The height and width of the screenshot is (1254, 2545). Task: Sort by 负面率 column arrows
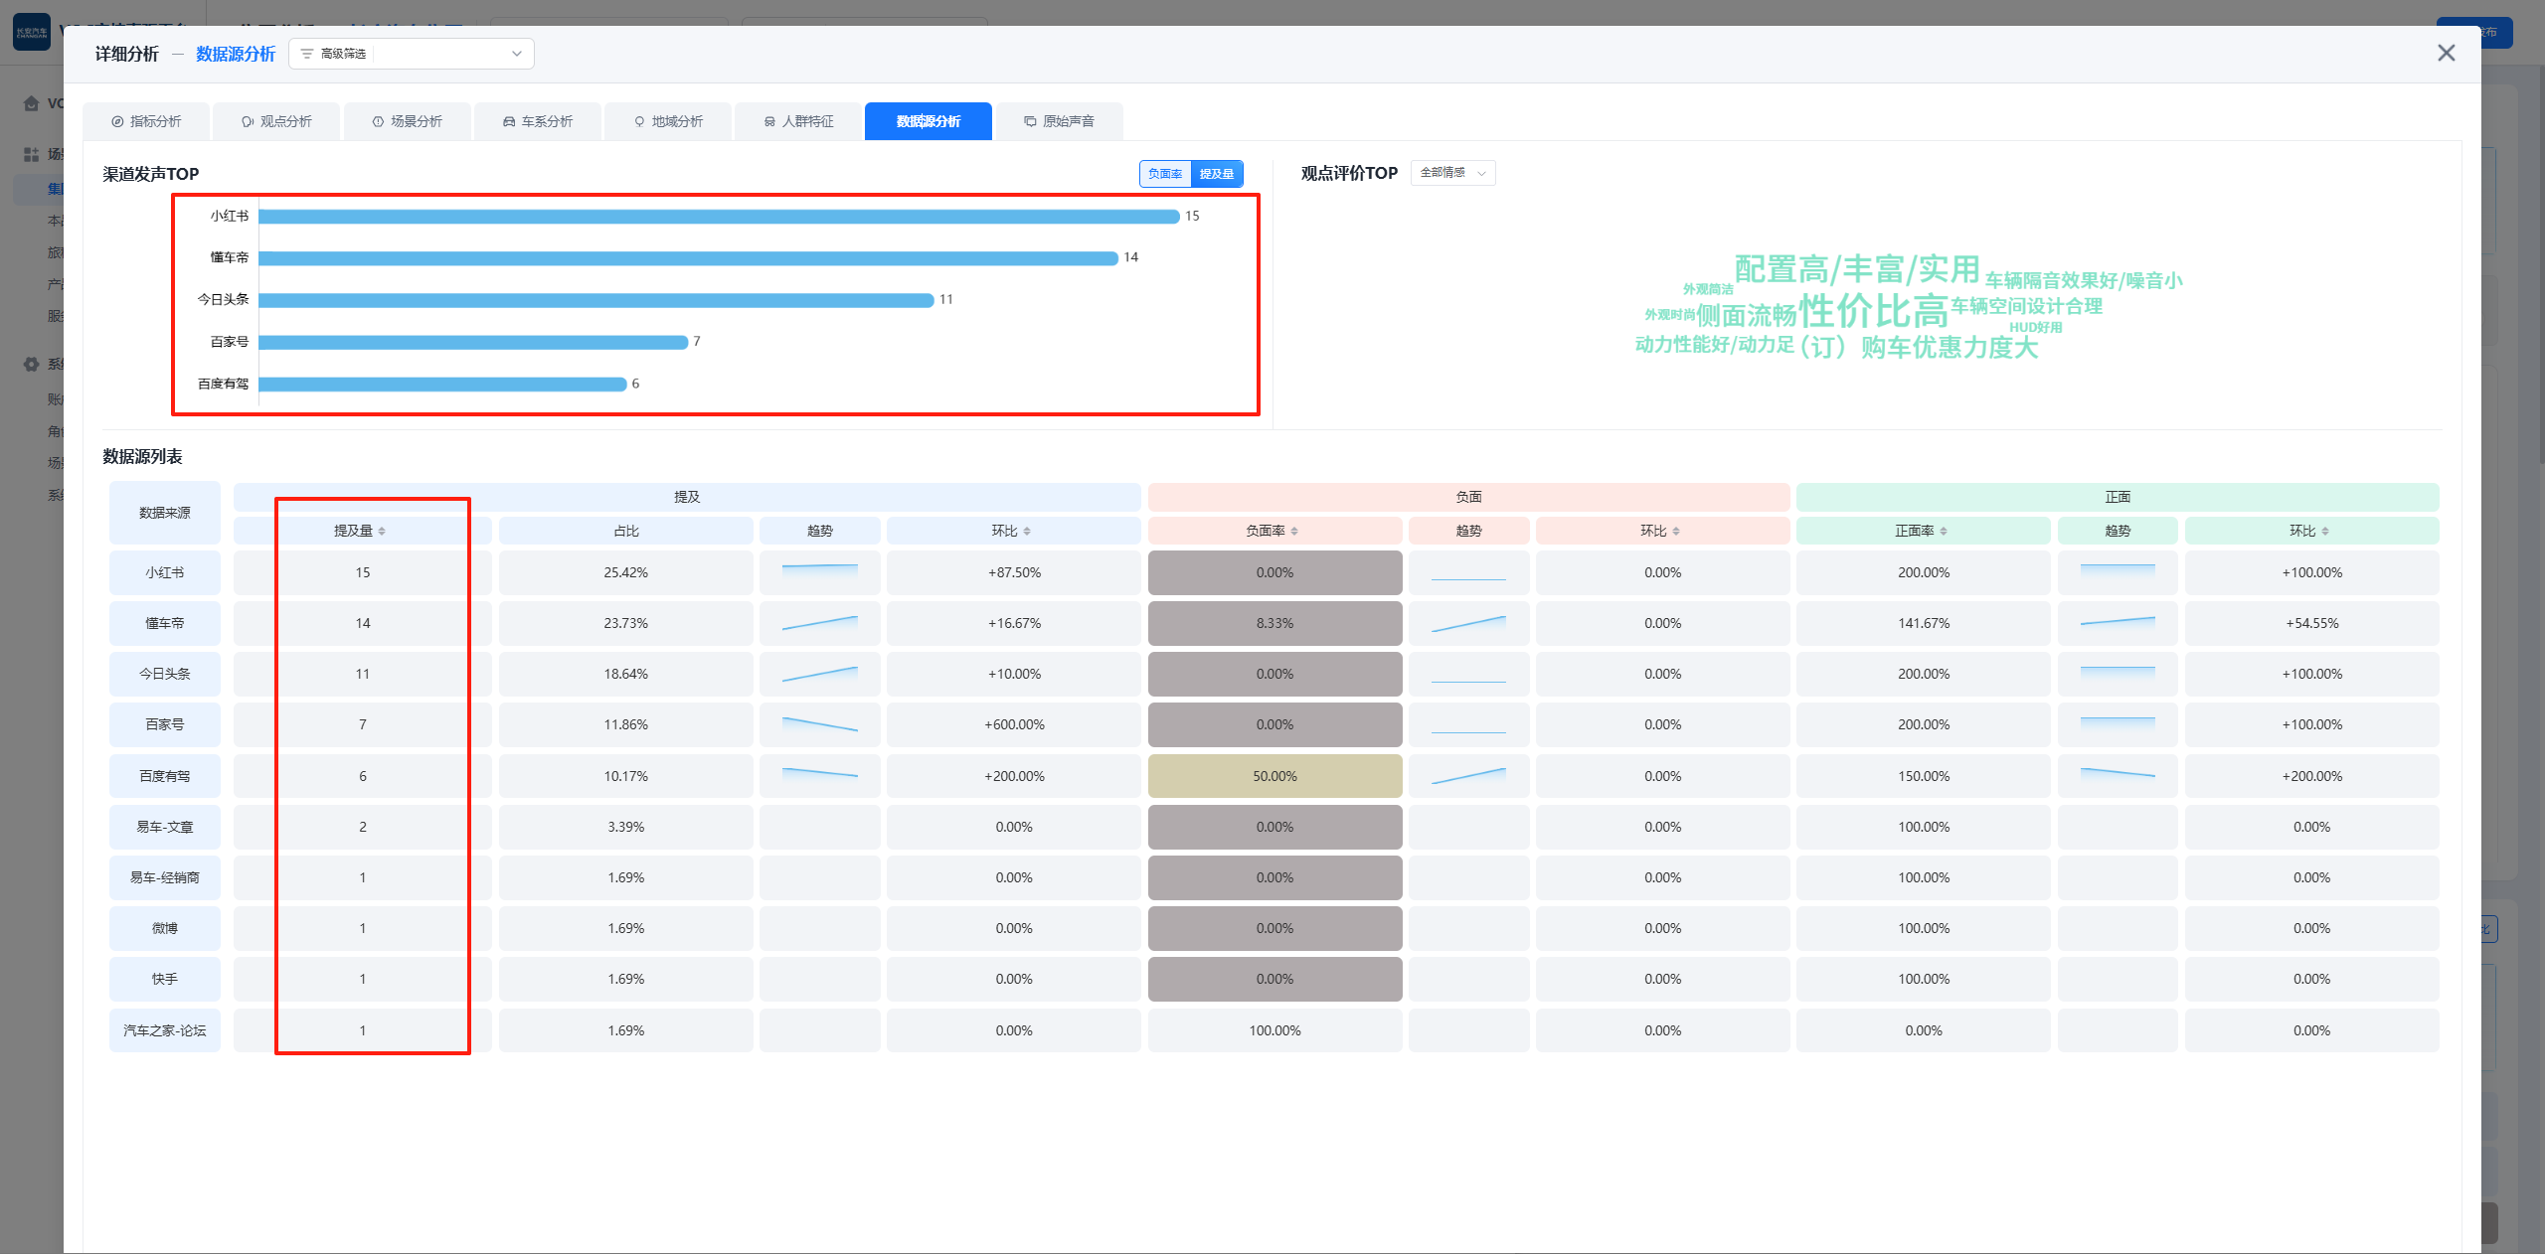tap(1294, 532)
